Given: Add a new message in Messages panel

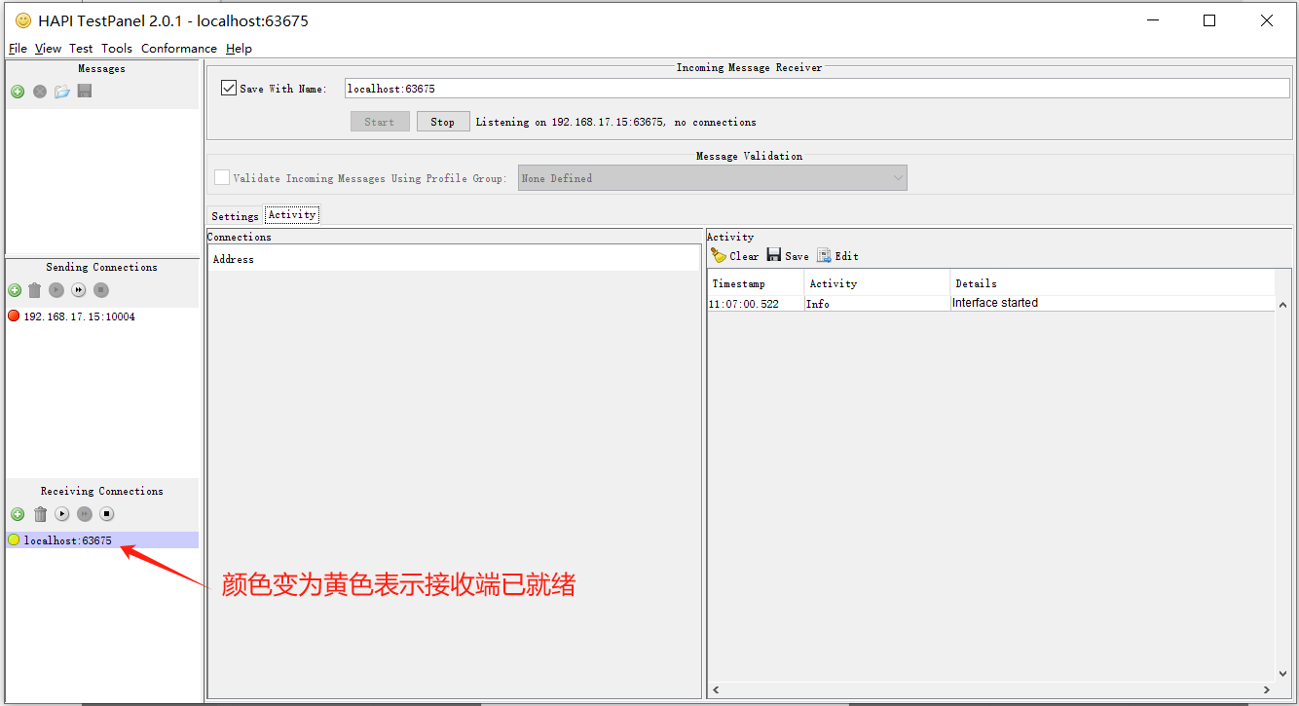Looking at the screenshot, I should point(18,92).
